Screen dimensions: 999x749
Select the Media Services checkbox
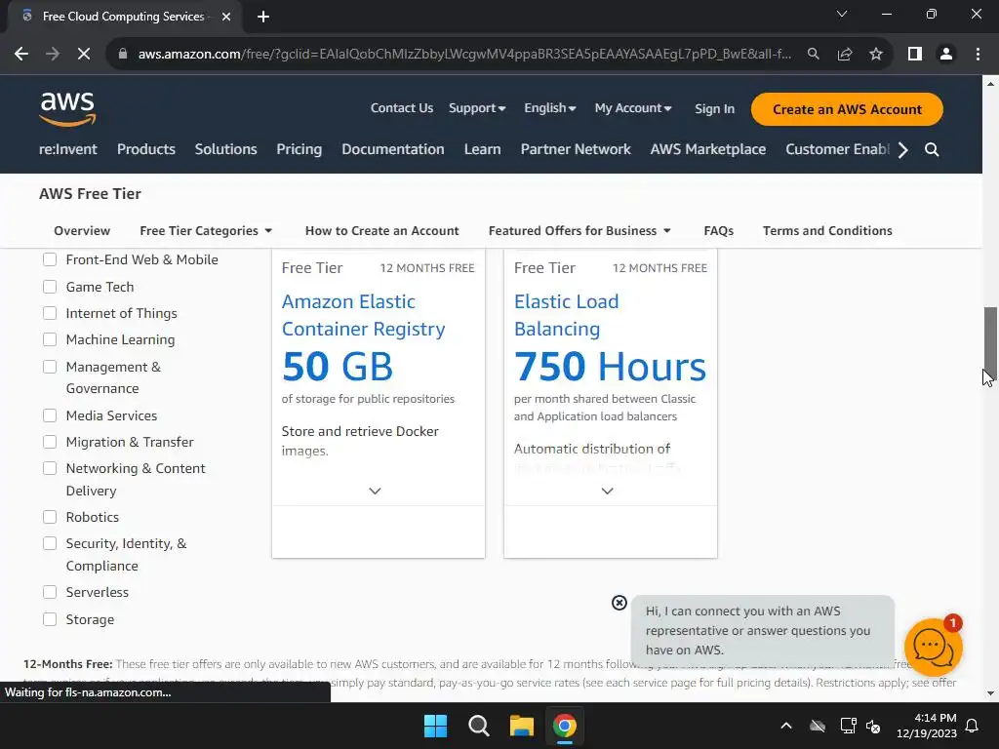coord(50,415)
